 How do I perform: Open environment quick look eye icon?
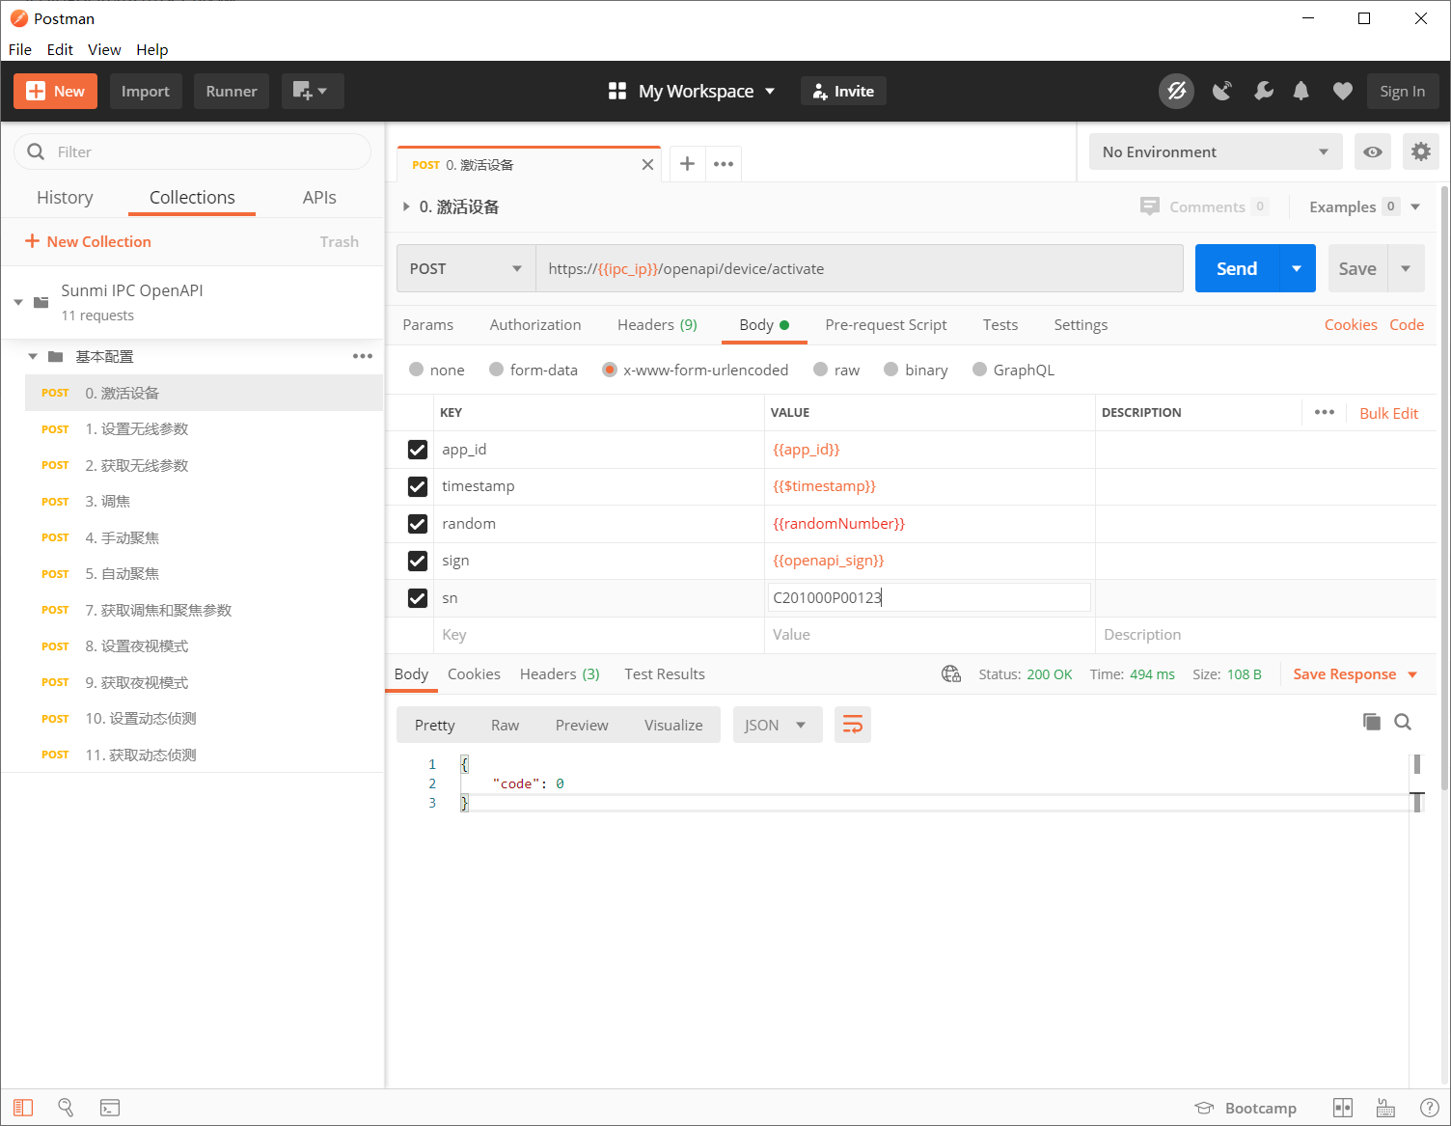[1373, 151]
